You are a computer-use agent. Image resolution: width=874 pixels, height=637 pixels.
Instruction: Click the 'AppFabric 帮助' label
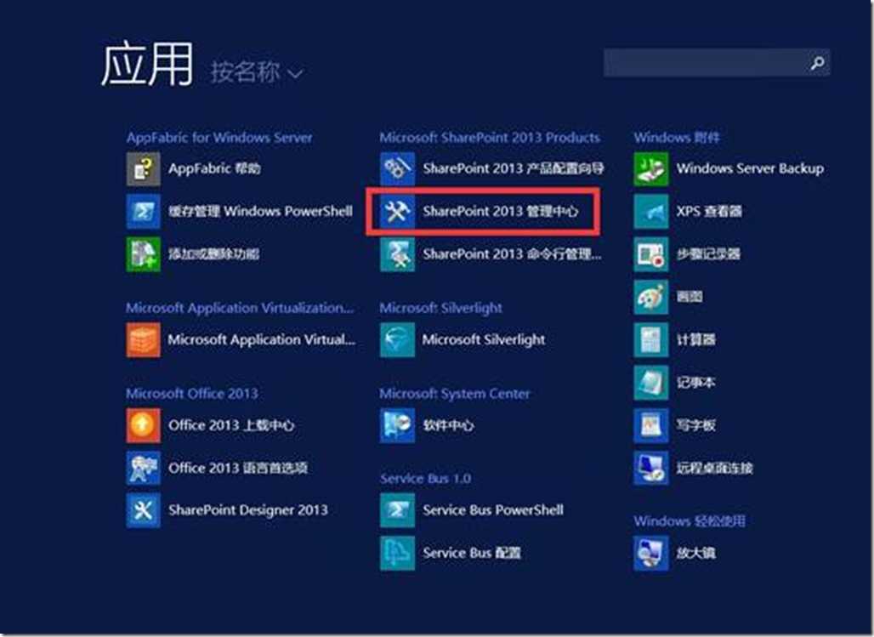coord(214,168)
